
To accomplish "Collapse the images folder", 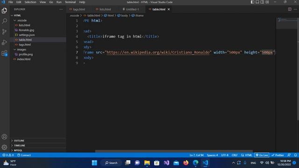I will 21,49.
